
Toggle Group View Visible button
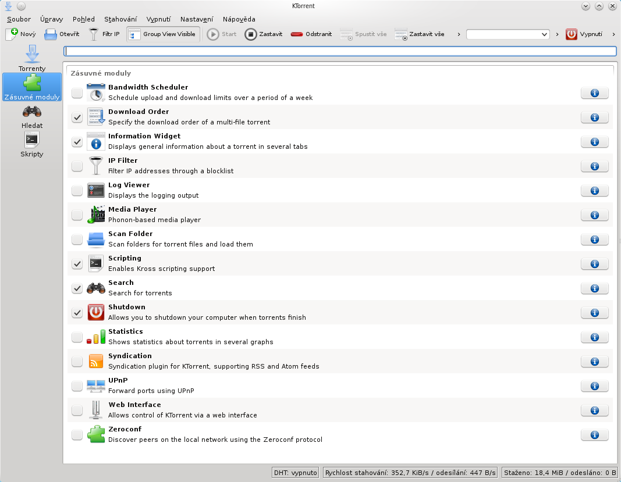[x=163, y=34]
